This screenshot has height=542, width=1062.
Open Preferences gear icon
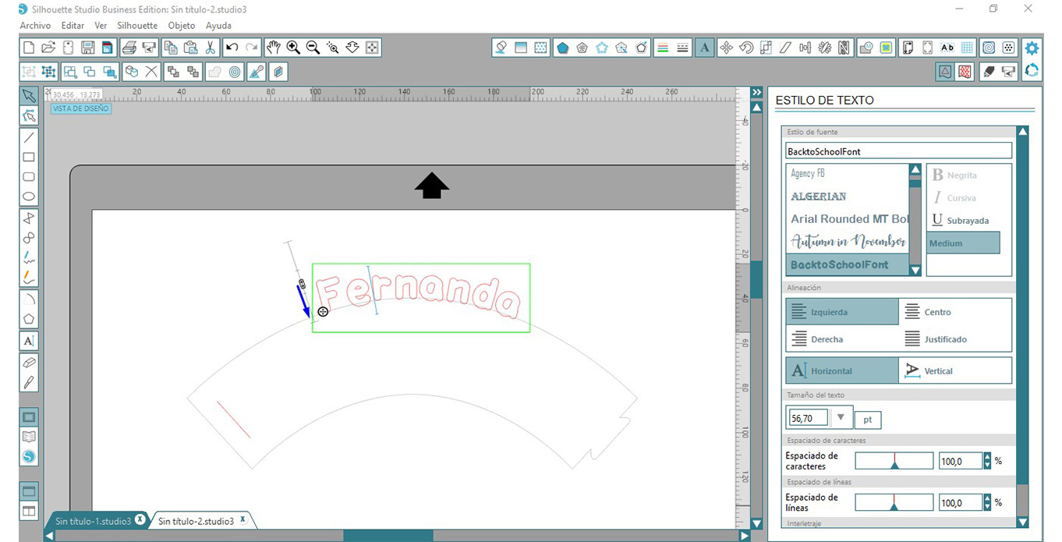pyautogui.click(x=1032, y=48)
